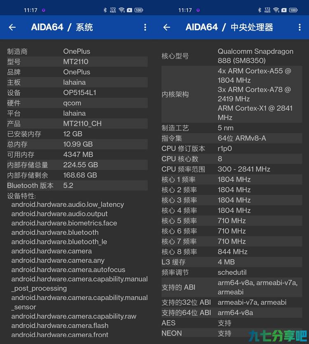
Task: Select 核心 5 频率 710 MHz row
Action: pyautogui.click(x=232, y=221)
